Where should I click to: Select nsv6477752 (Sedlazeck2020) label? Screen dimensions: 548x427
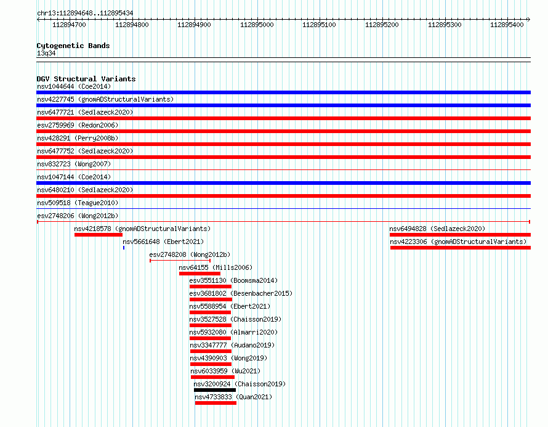click(85, 151)
